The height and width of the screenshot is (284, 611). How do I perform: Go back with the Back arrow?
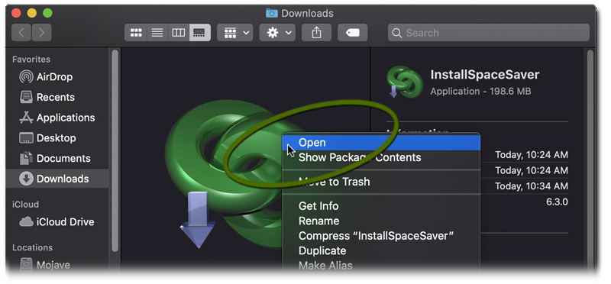pos(21,33)
